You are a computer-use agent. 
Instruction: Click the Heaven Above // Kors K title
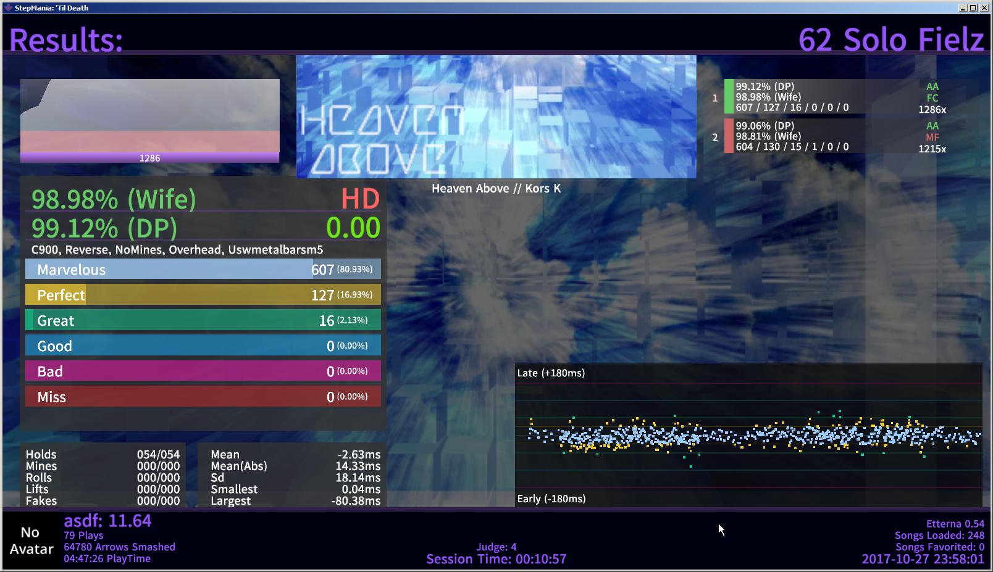tap(496, 189)
